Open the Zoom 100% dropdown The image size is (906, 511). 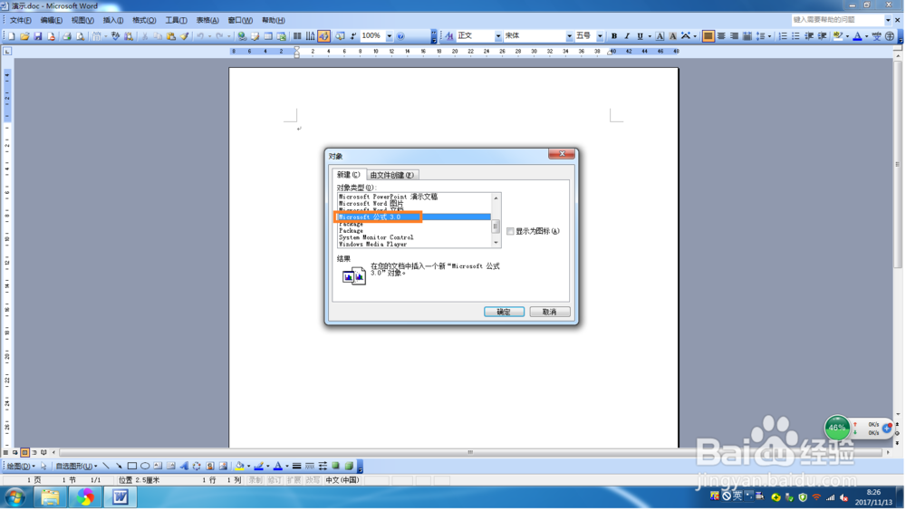(390, 36)
